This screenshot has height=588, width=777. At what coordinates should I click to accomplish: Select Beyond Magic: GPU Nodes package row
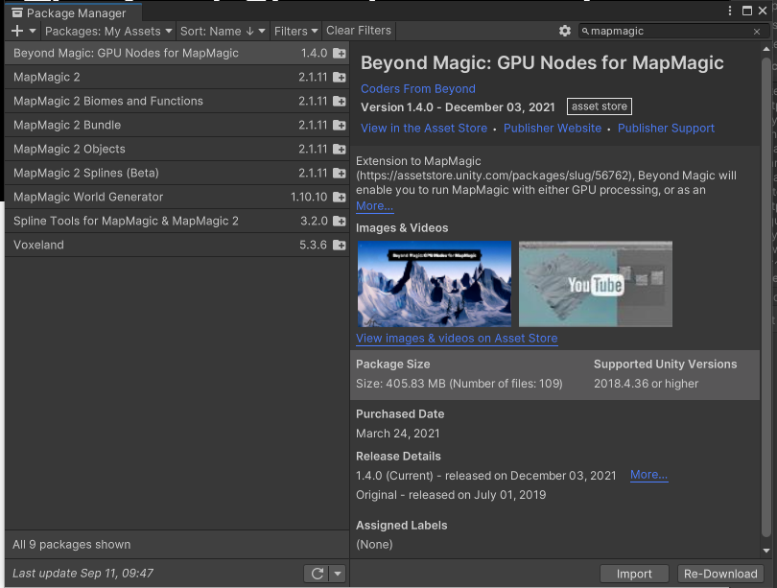point(177,53)
